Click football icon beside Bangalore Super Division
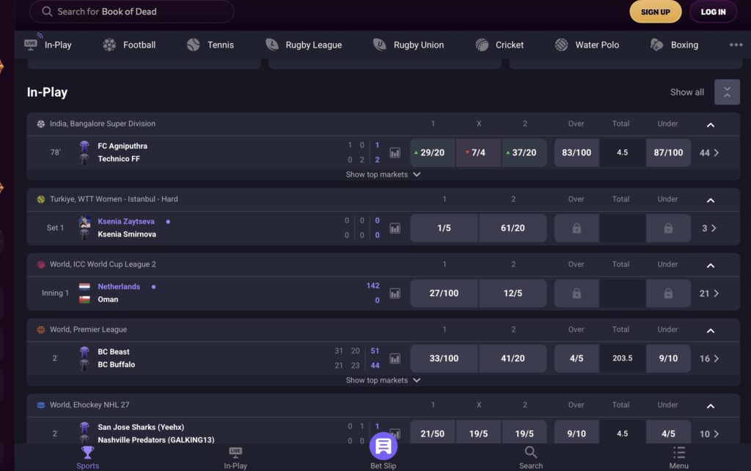This screenshot has width=751, height=471. pos(41,124)
